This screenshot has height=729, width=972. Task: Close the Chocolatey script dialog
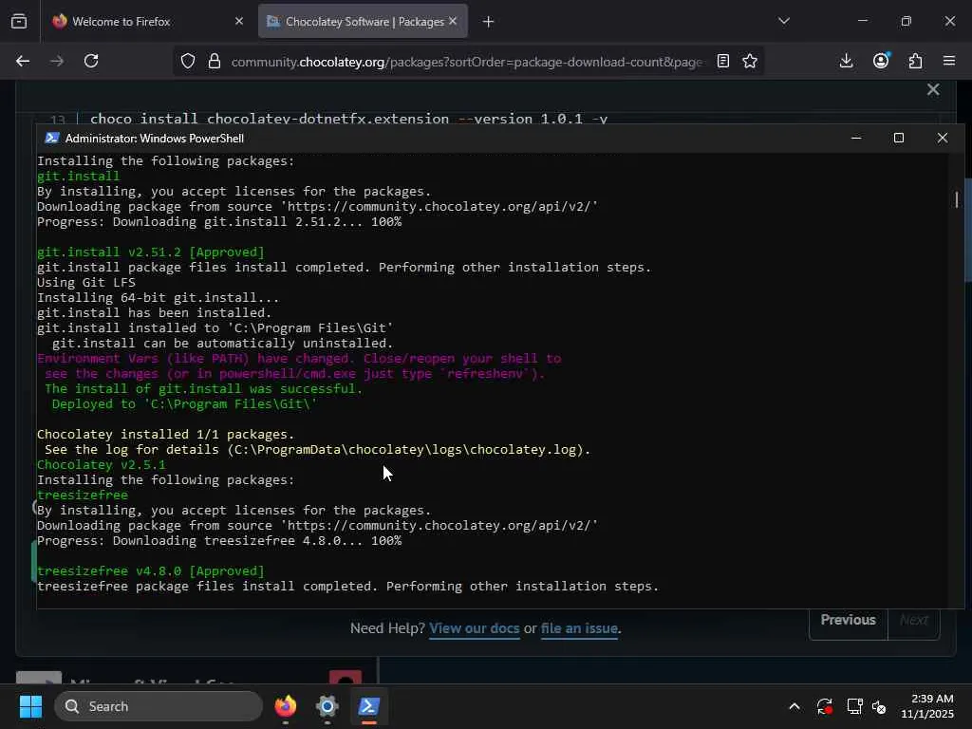click(933, 90)
